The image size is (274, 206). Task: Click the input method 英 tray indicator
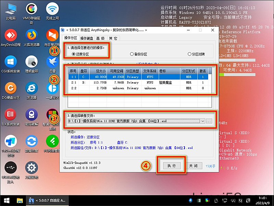point(241,201)
